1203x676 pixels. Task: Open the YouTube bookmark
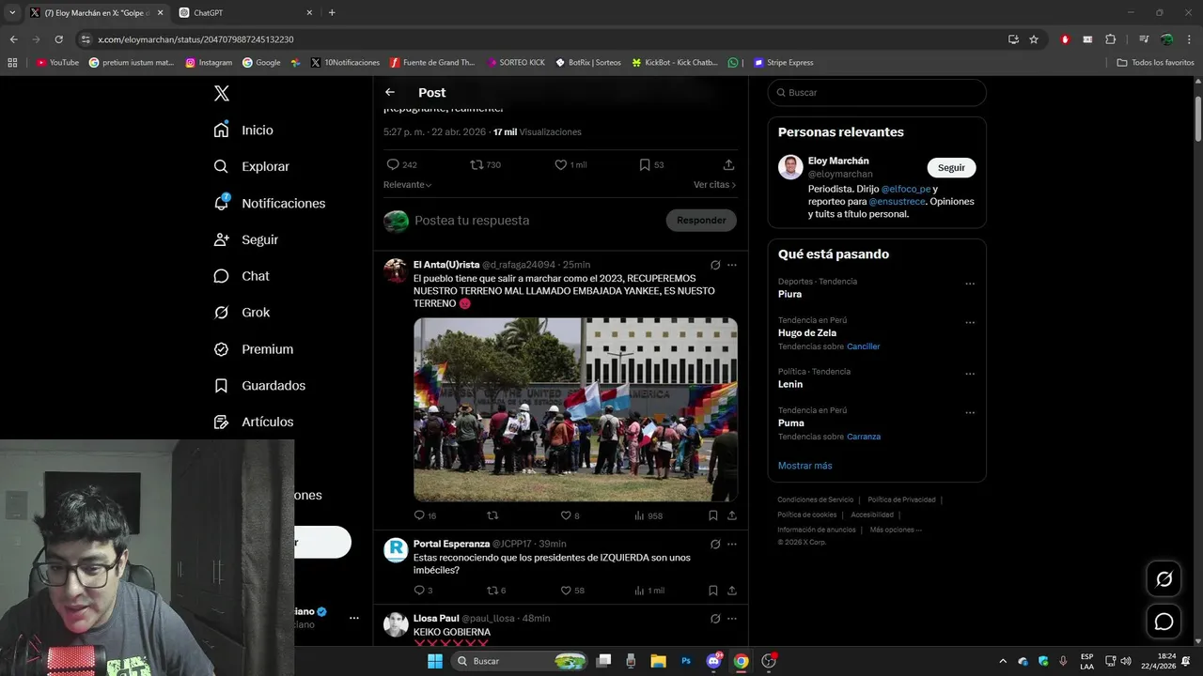[x=57, y=63]
